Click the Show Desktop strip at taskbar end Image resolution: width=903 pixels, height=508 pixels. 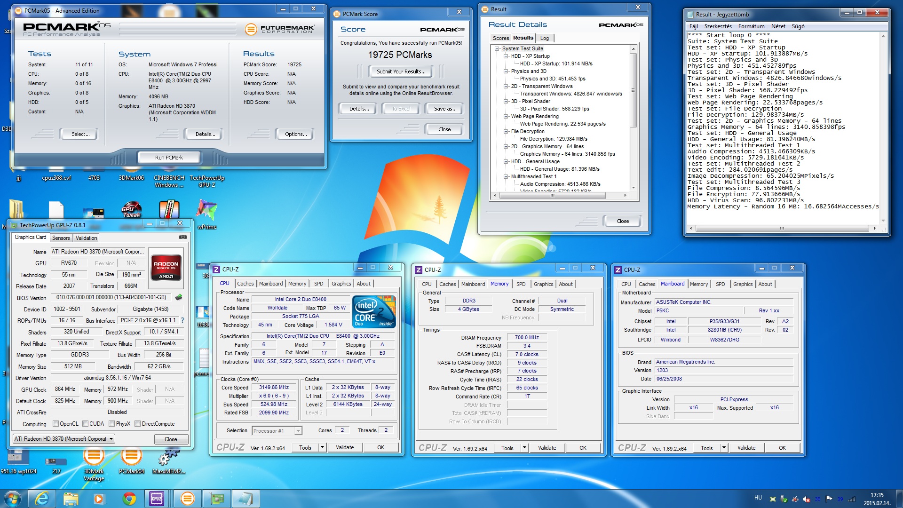[899, 499]
